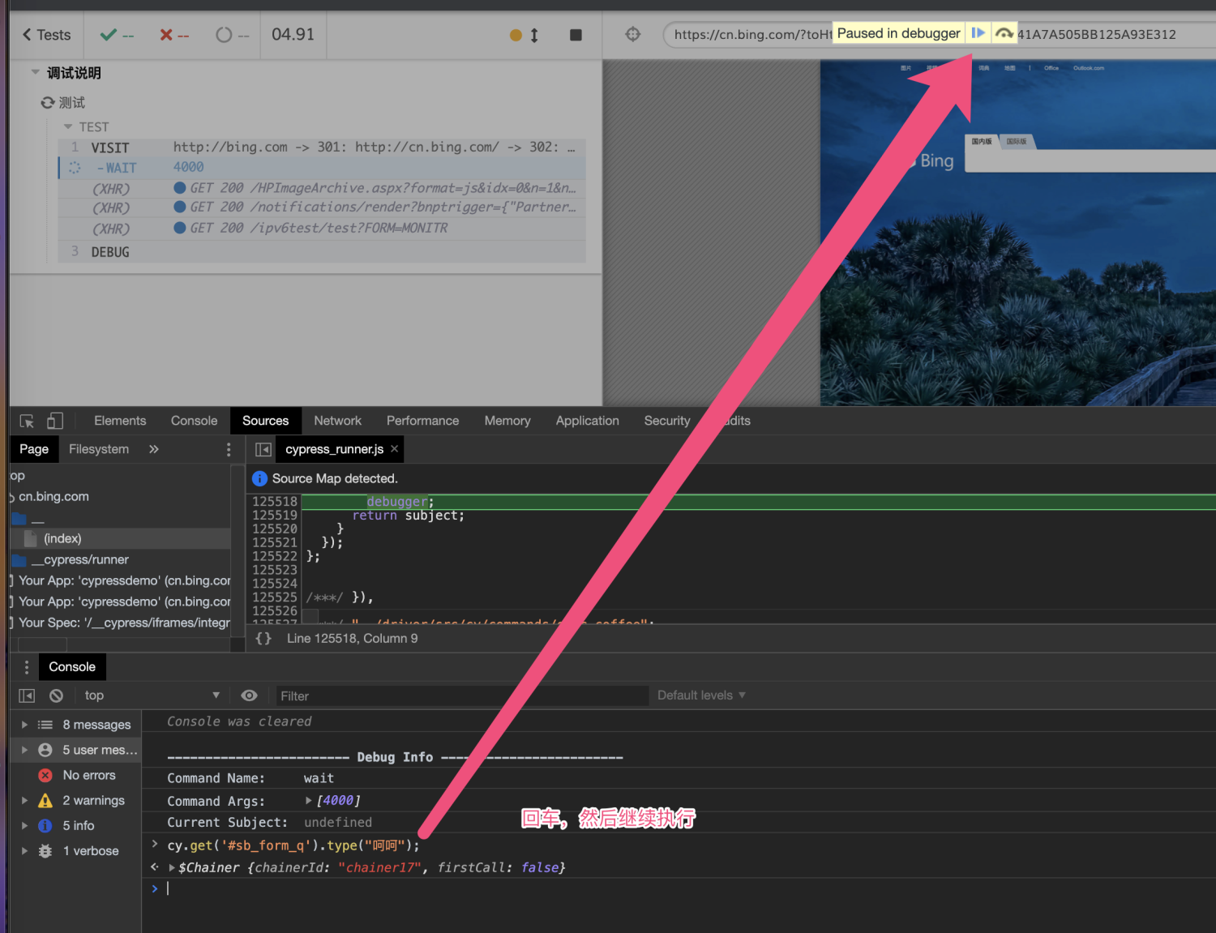
Task: Open the Application tab
Action: (587, 421)
